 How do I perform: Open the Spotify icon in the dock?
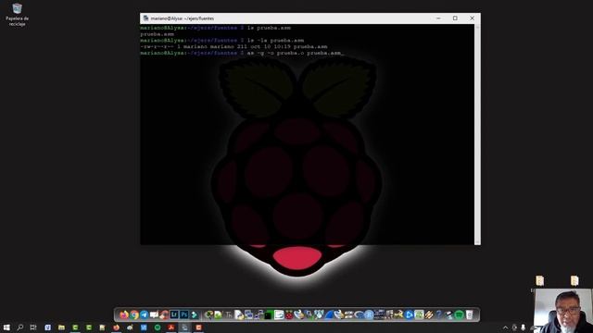(x=460, y=314)
